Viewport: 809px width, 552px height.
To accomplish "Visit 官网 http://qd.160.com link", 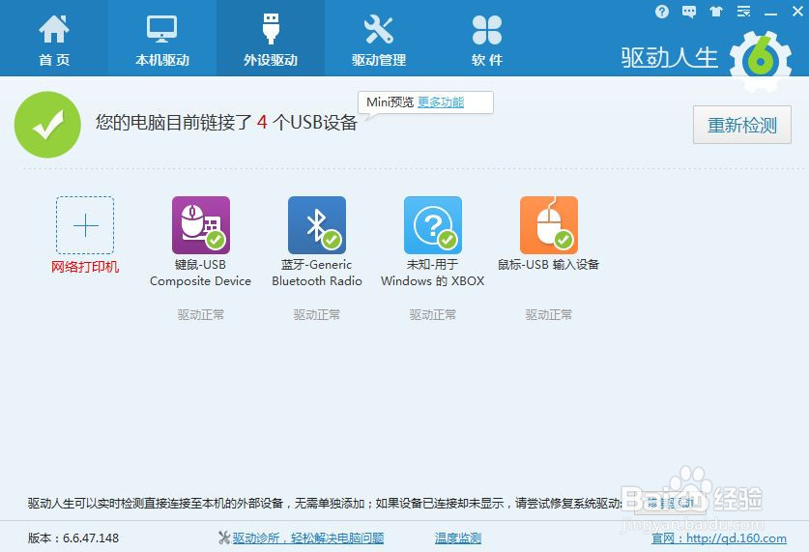I will coord(719,538).
